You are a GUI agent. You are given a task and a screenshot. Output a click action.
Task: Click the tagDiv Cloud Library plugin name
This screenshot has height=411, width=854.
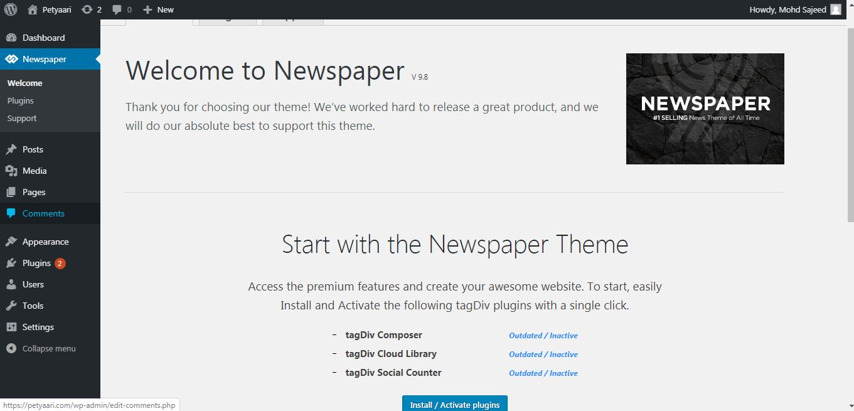click(x=391, y=354)
